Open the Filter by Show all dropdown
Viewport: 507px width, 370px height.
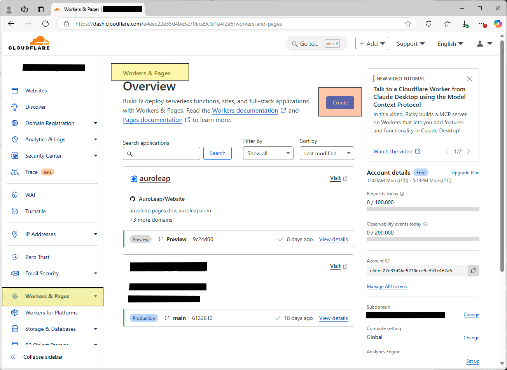pos(268,153)
